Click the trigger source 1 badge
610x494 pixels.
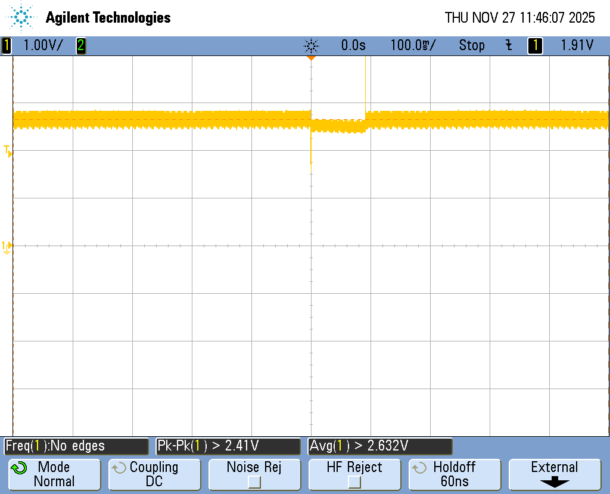point(535,45)
